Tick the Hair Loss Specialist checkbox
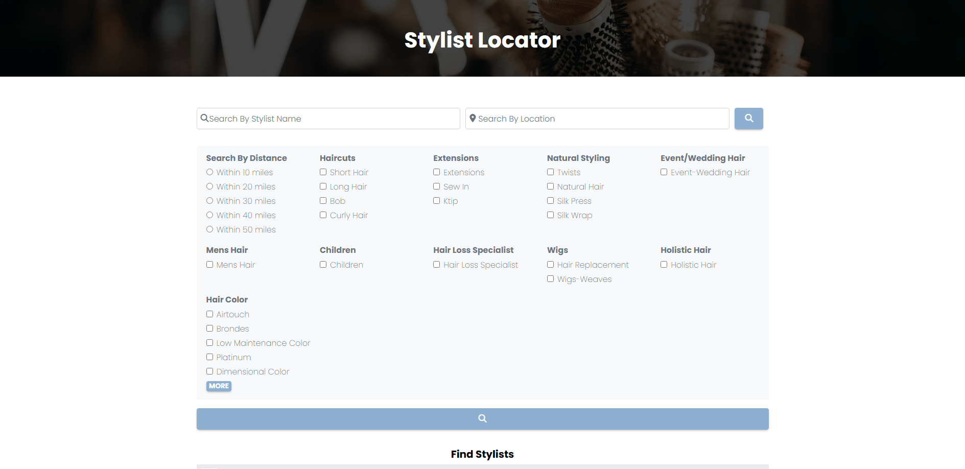 (436, 265)
